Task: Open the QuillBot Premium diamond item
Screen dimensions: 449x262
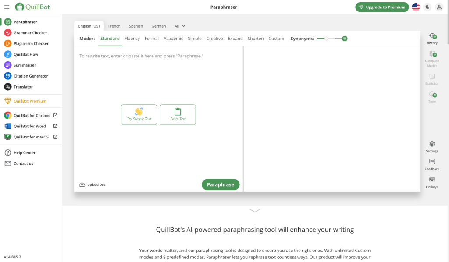Action: 31,101
